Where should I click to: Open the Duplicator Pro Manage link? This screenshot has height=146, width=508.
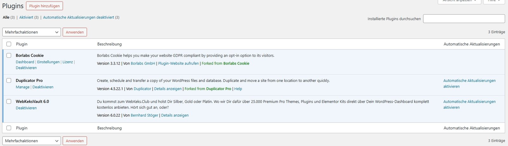[23, 87]
